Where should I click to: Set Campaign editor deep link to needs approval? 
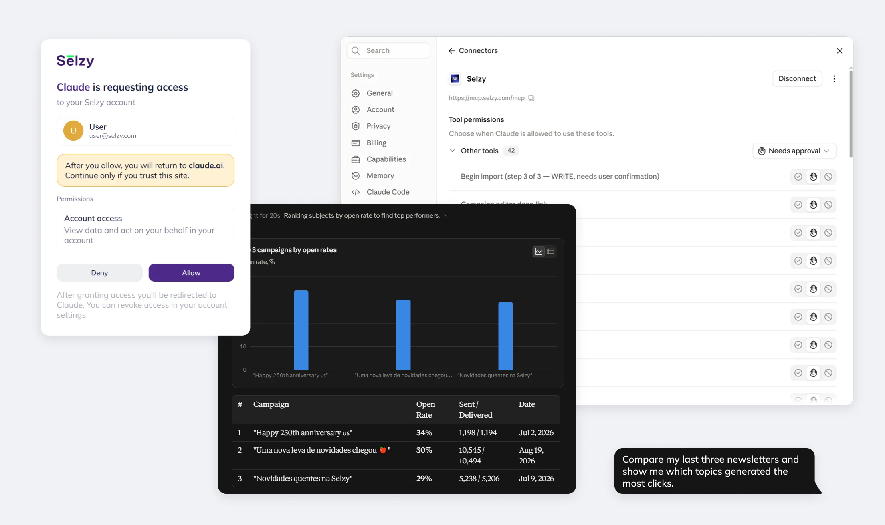coord(813,205)
